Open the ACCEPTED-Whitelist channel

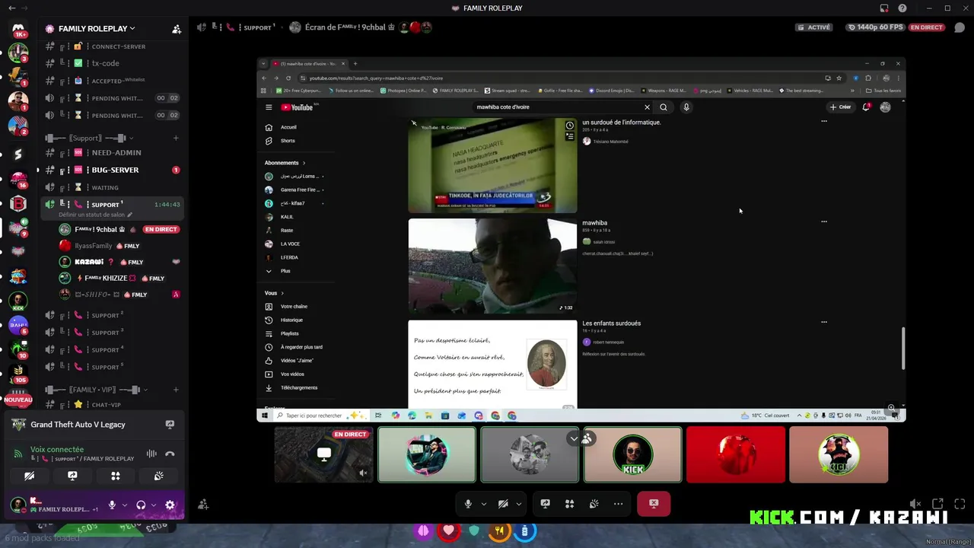pyautogui.click(x=111, y=80)
